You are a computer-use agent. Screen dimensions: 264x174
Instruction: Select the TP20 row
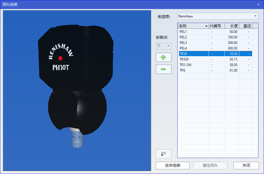[215, 54]
